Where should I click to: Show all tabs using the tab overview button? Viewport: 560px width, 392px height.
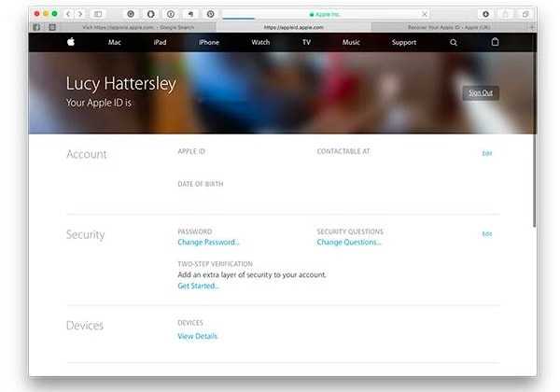coord(526,14)
